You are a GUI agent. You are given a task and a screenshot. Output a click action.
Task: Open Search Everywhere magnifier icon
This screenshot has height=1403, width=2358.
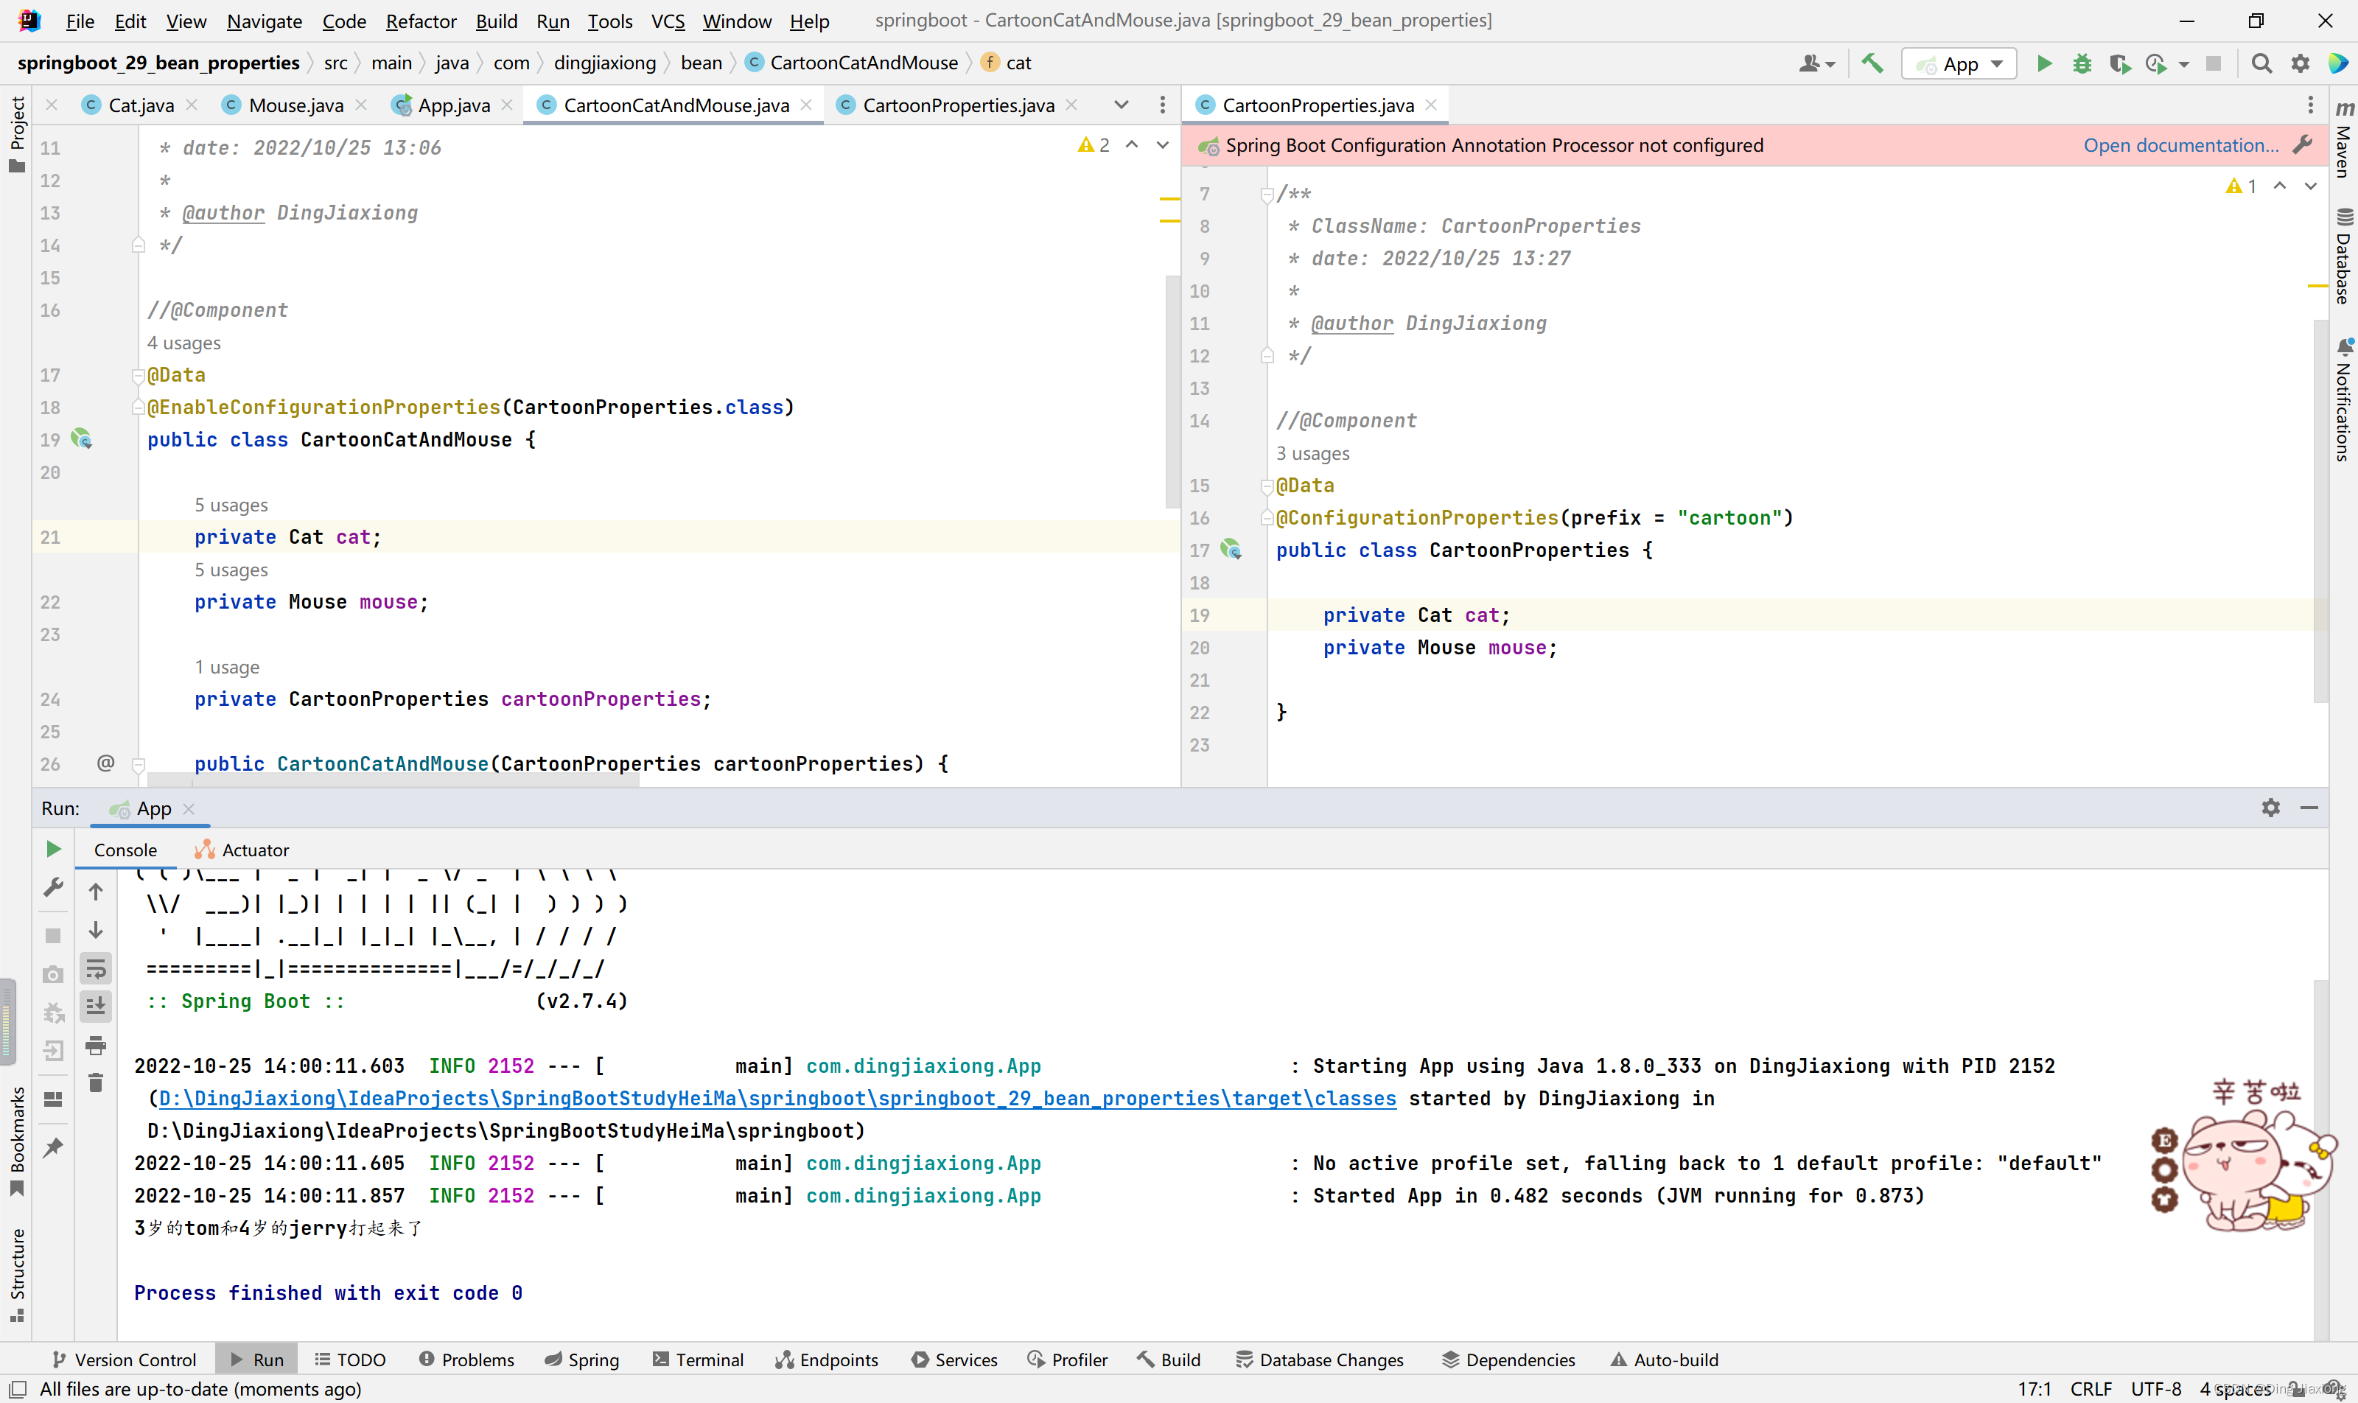click(x=2261, y=63)
